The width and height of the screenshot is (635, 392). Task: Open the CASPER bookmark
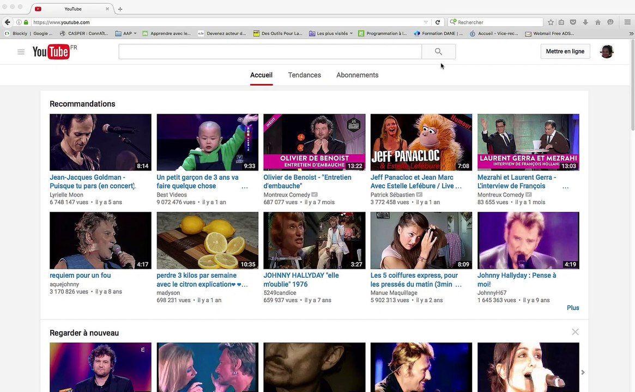point(84,34)
